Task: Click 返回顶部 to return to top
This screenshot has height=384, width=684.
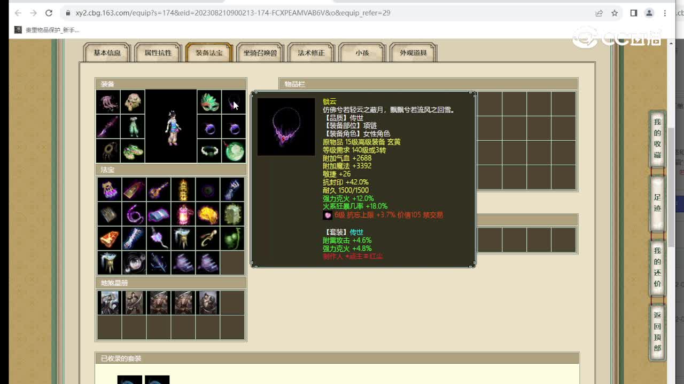Action: (657, 332)
